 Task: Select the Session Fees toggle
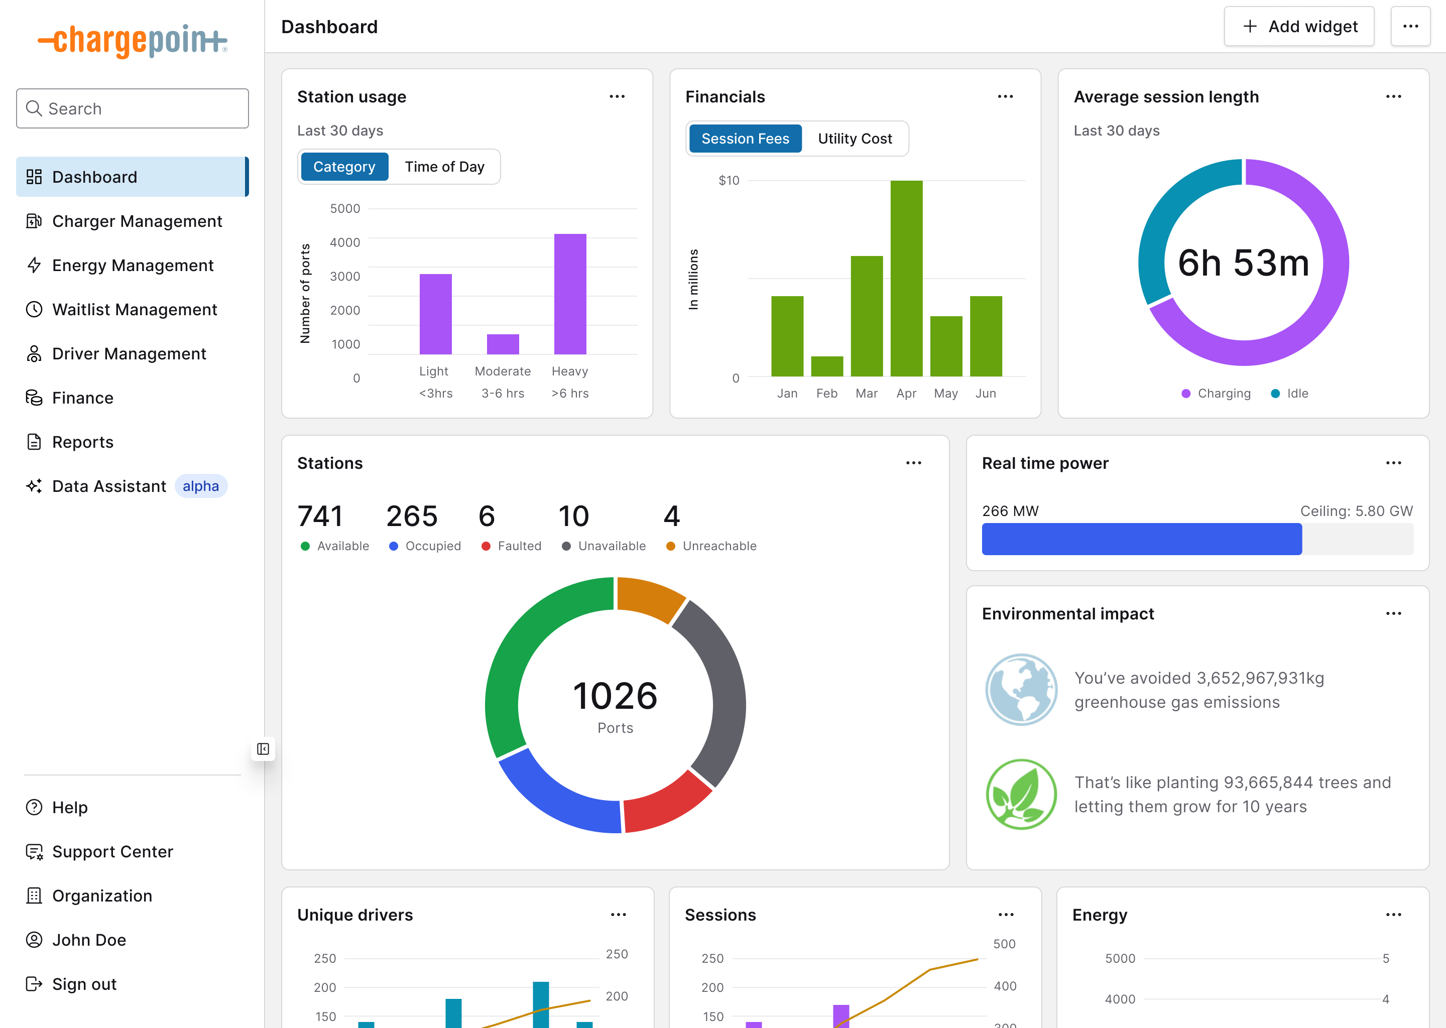coord(745,139)
